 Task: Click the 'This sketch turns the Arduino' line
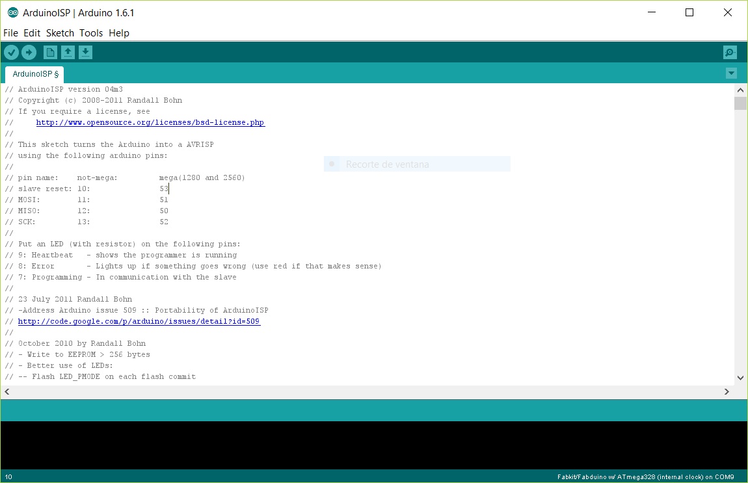[x=109, y=144]
